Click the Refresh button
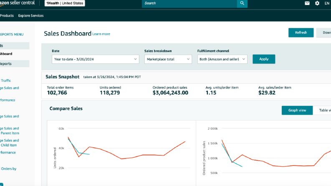The image size is (331, 186). (301, 33)
